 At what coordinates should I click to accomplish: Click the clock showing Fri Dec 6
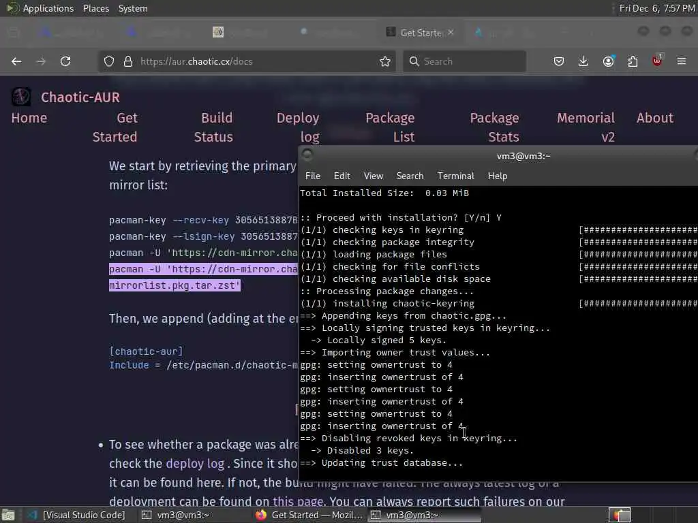coord(657,8)
